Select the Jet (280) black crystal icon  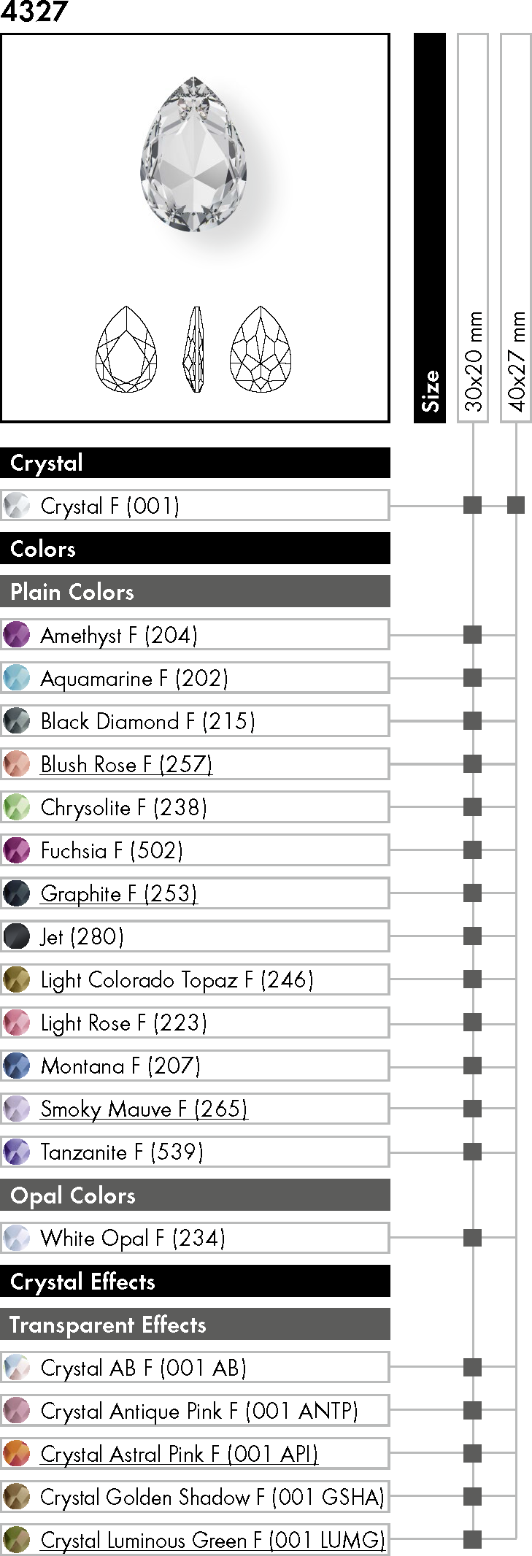[16, 936]
